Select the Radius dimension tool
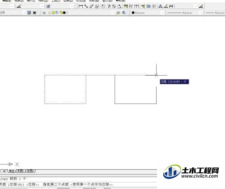225x189 pixels. point(103,6)
